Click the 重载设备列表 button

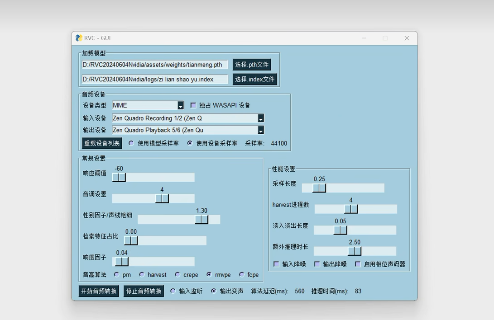tap(102, 143)
